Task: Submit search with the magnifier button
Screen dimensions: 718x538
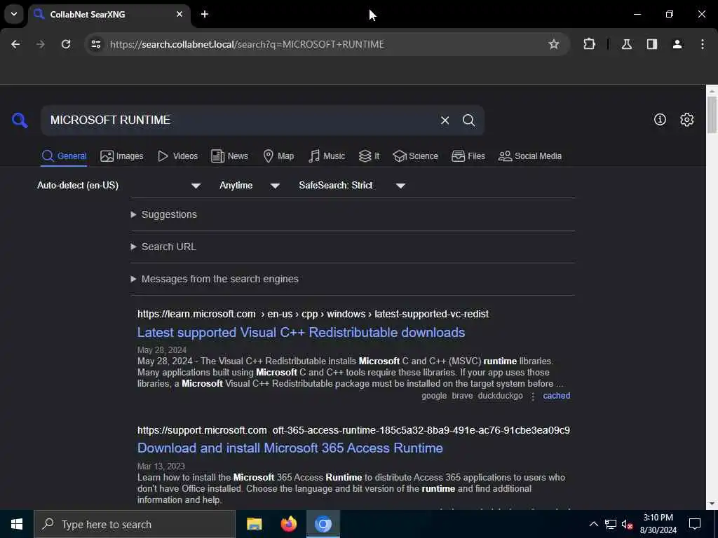Action: coord(468,120)
